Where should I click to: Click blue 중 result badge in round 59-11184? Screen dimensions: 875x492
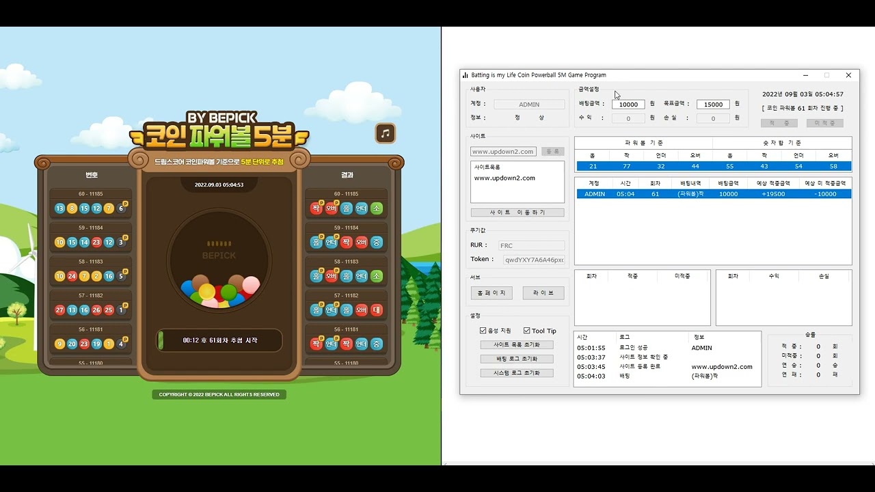pyautogui.click(x=377, y=242)
